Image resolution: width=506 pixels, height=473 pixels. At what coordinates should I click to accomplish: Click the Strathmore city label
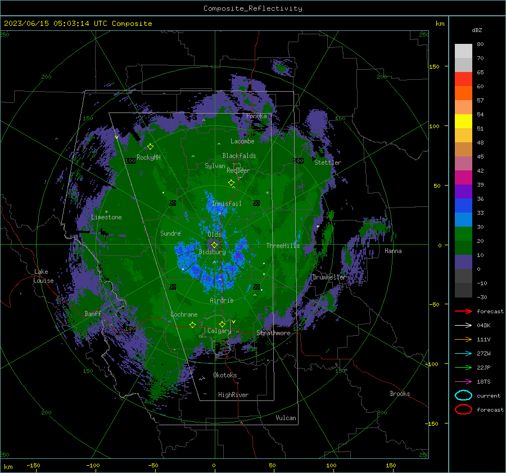[x=273, y=333]
